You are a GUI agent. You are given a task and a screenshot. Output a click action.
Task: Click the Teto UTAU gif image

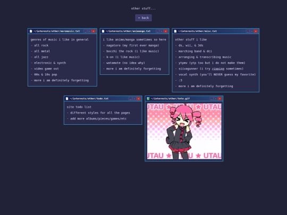(184, 131)
